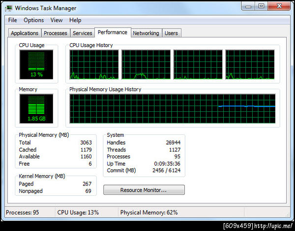This screenshot has height=231, width=295.
Task: Click the first CPU usage history graph
Action: coord(94,65)
